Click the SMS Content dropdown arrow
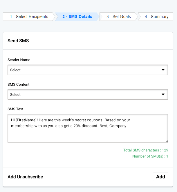This screenshot has height=192, width=177. (163, 94)
